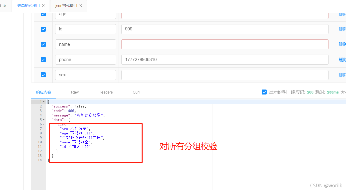Click the "name 不能为空" line
The image size is (346, 190).
[76, 142]
